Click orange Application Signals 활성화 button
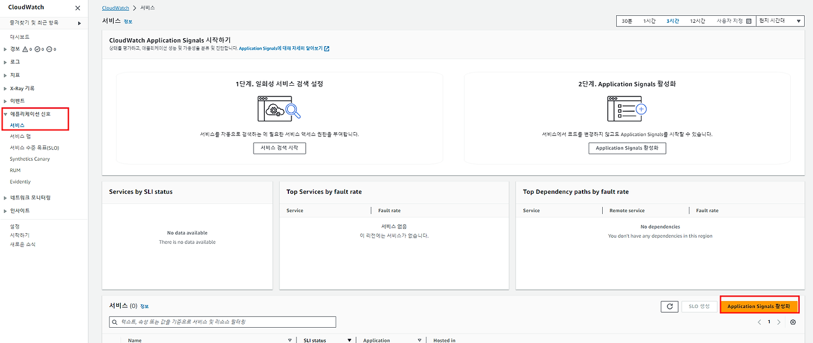813x343 pixels. tap(759, 306)
